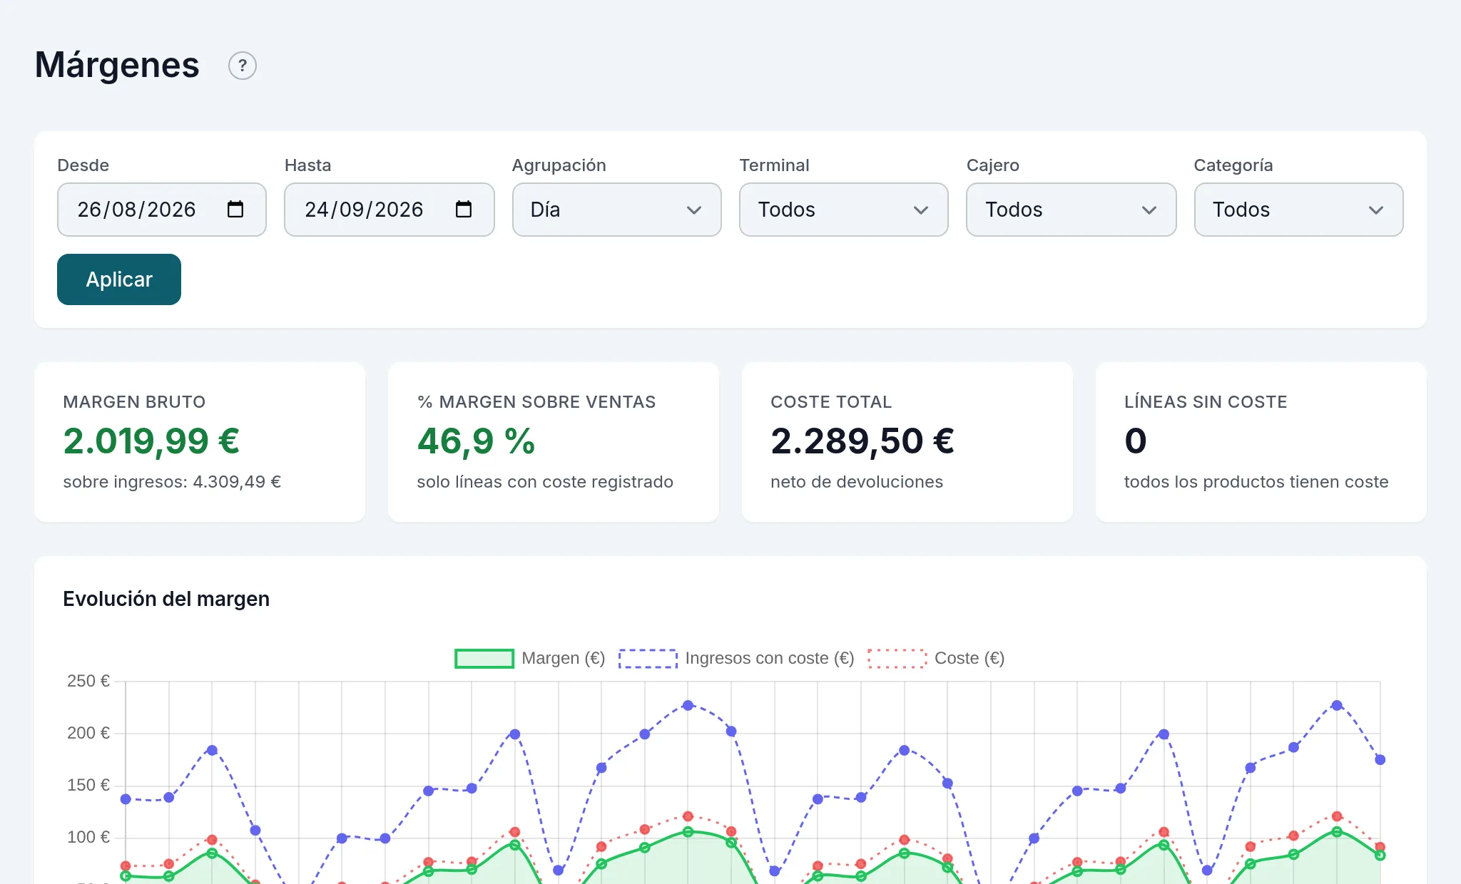Viewport: 1461px width, 884px height.
Task: Click the 100 € axis label
Action: (88, 837)
